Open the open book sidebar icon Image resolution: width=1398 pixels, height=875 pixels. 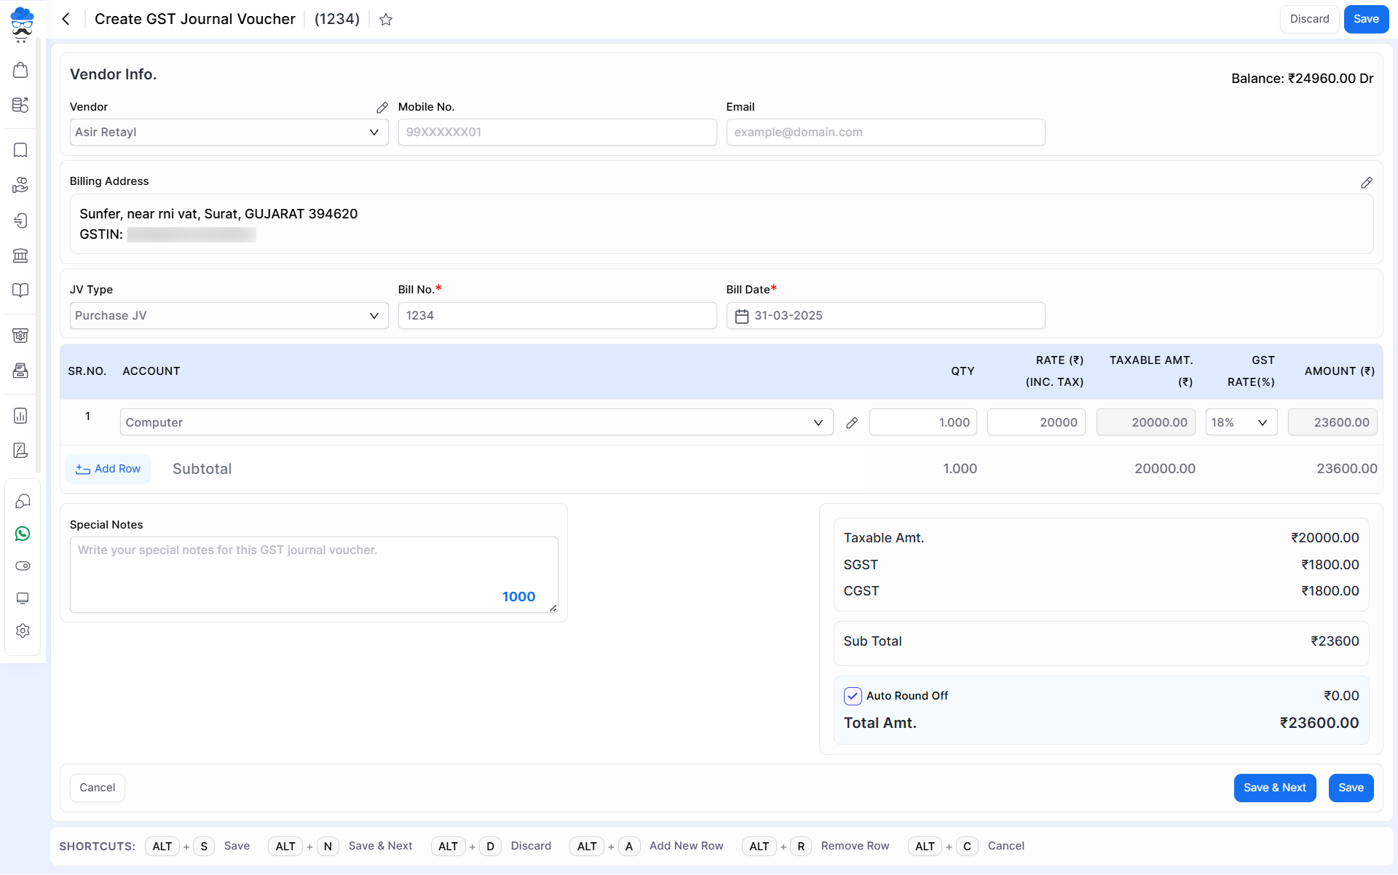[21, 290]
